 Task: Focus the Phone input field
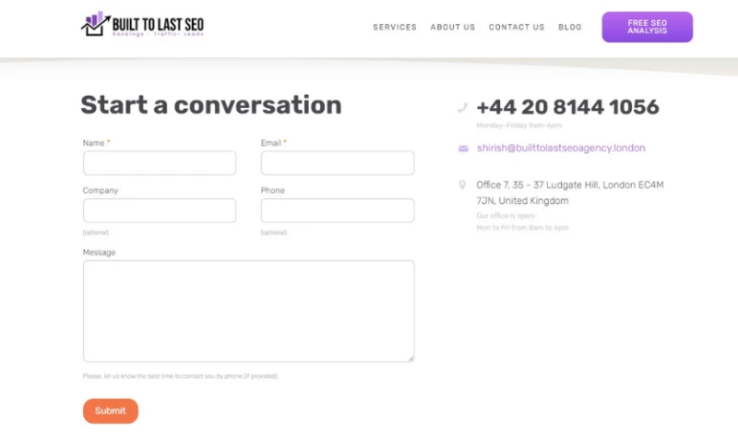pos(338,210)
